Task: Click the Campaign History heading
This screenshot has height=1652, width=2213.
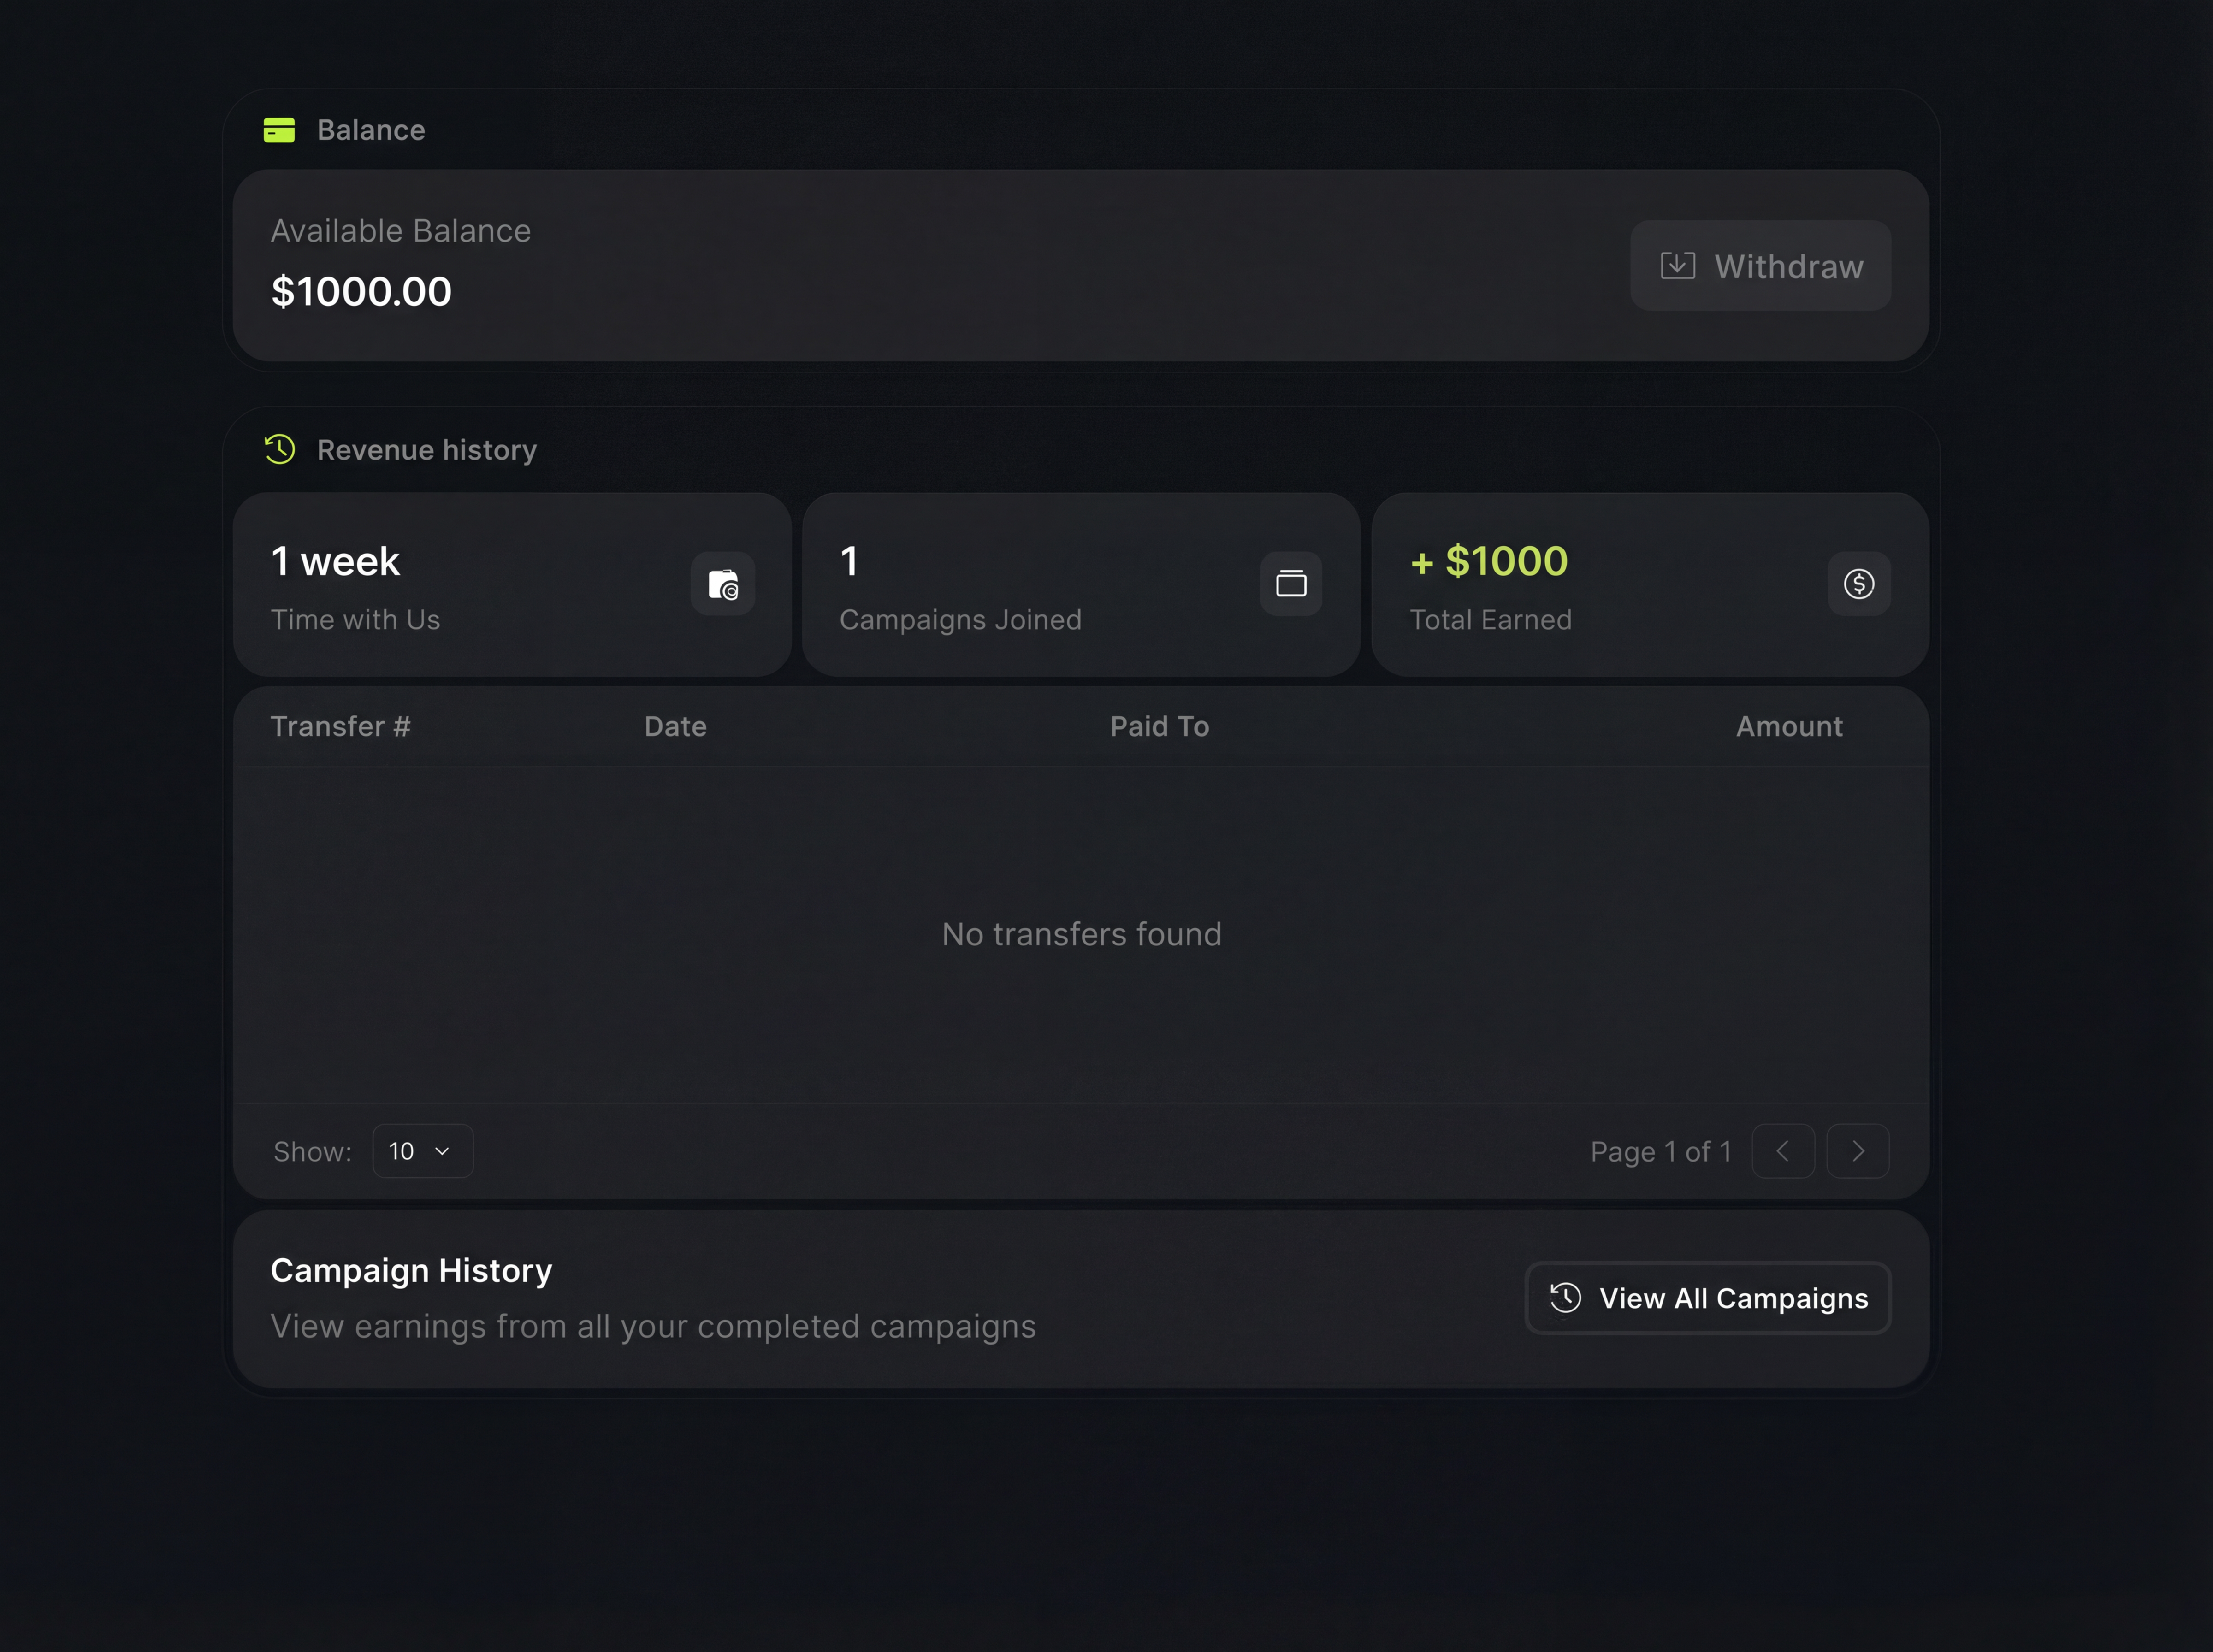Action: tap(411, 1270)
